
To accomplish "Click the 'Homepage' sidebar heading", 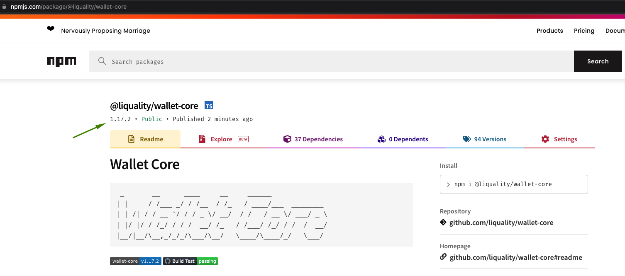I will [455, 246].
